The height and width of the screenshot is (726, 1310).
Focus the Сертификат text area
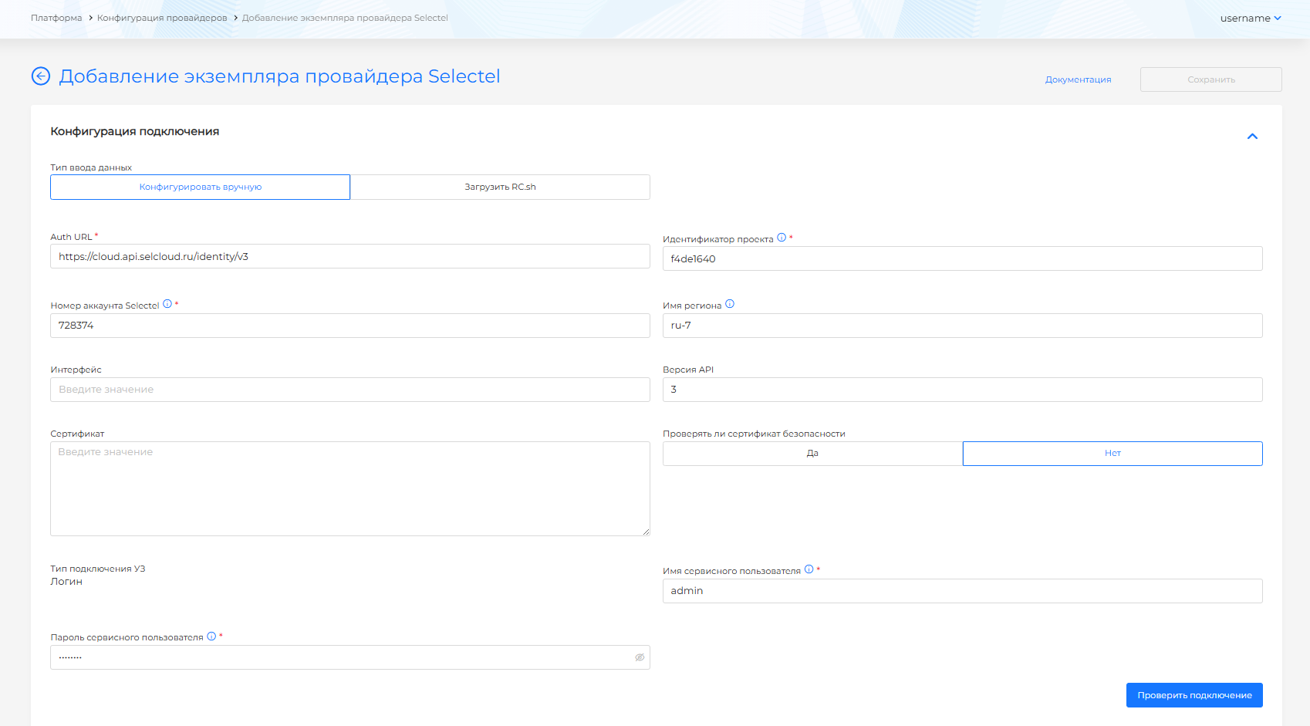(349, 488)
